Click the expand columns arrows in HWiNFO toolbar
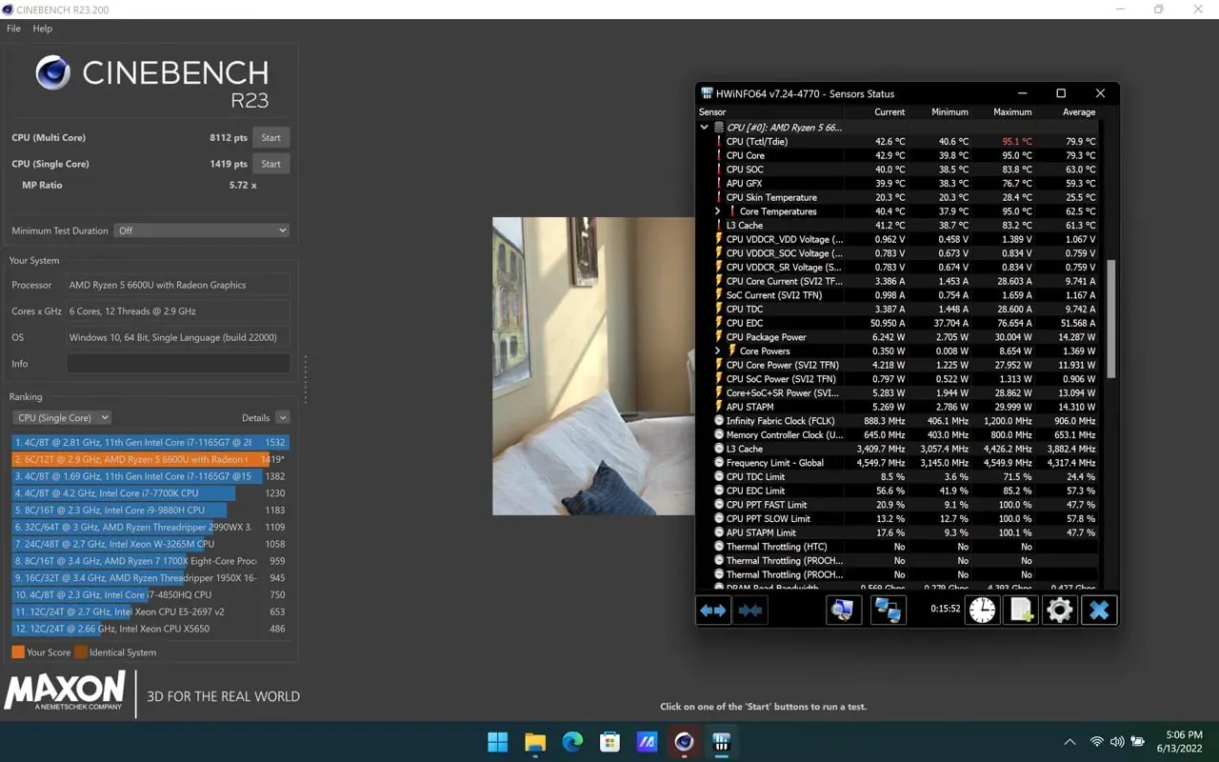This screenshot has height=762, width=1219. coord(713,611)
